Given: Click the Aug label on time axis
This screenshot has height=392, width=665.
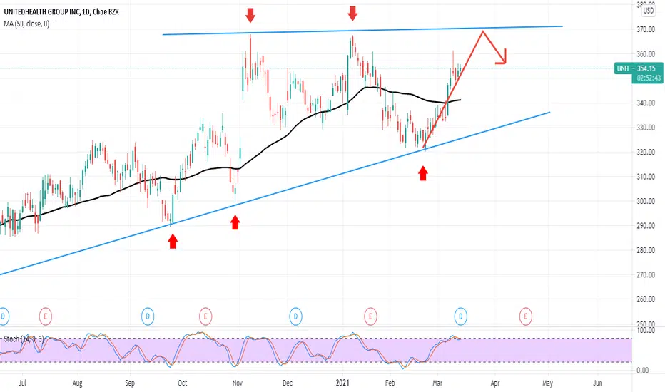Looking at the screenshot, I should (77, 383).
